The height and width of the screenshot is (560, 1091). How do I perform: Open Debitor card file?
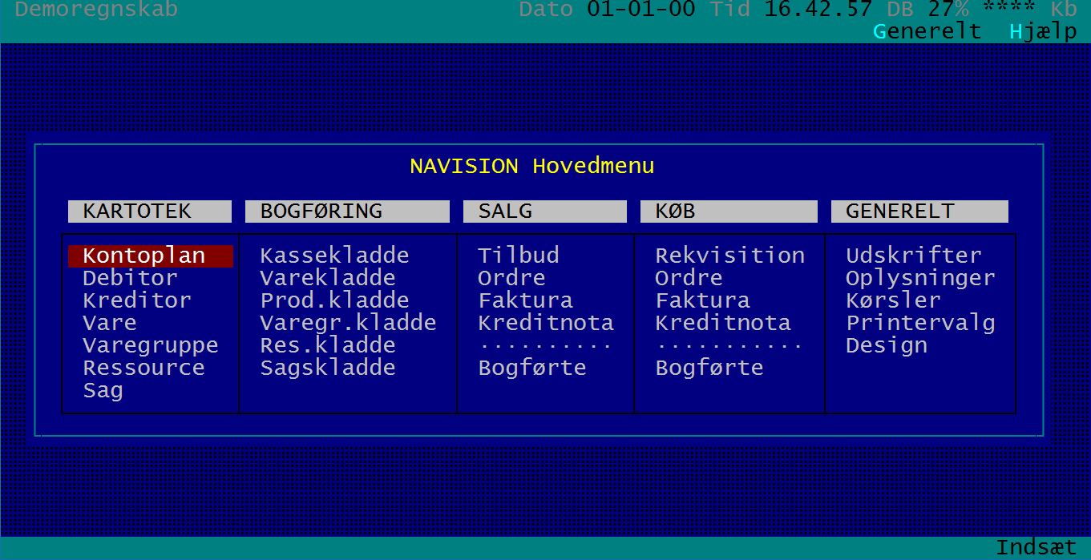(130, 279)
